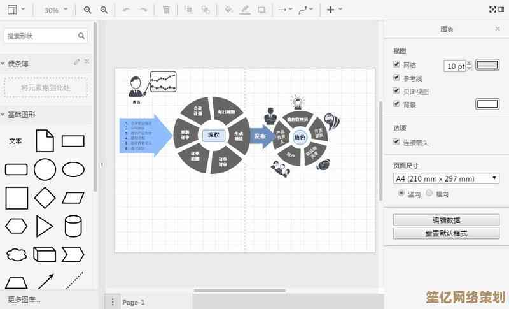Image resolution: width=509 pixels, height=309 pixels.
Task: Click the 编辑数据 button
Action: [x=446, y=220]
